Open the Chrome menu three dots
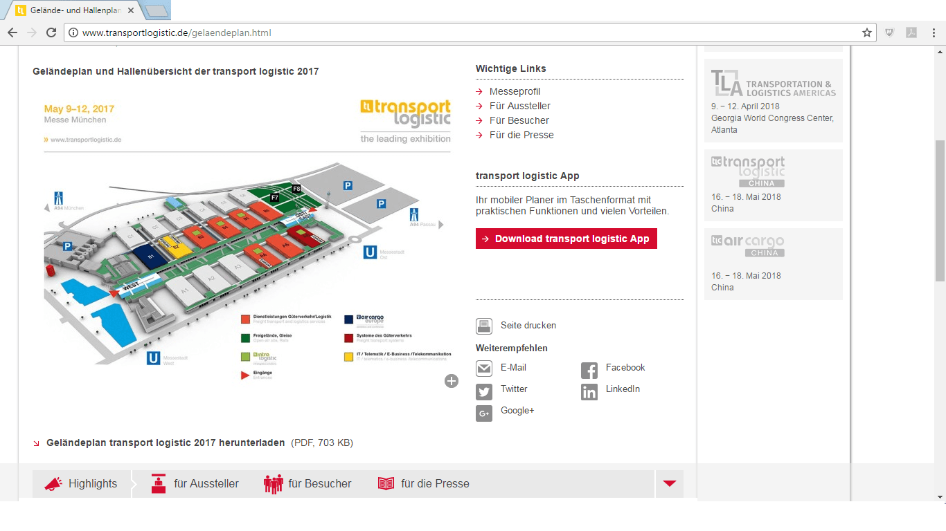The image size is (946, 531). pyautogui.click(x=932, y=32)
